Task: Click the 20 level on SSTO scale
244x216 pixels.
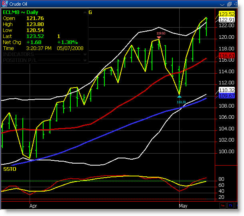Action: [221, 197]
